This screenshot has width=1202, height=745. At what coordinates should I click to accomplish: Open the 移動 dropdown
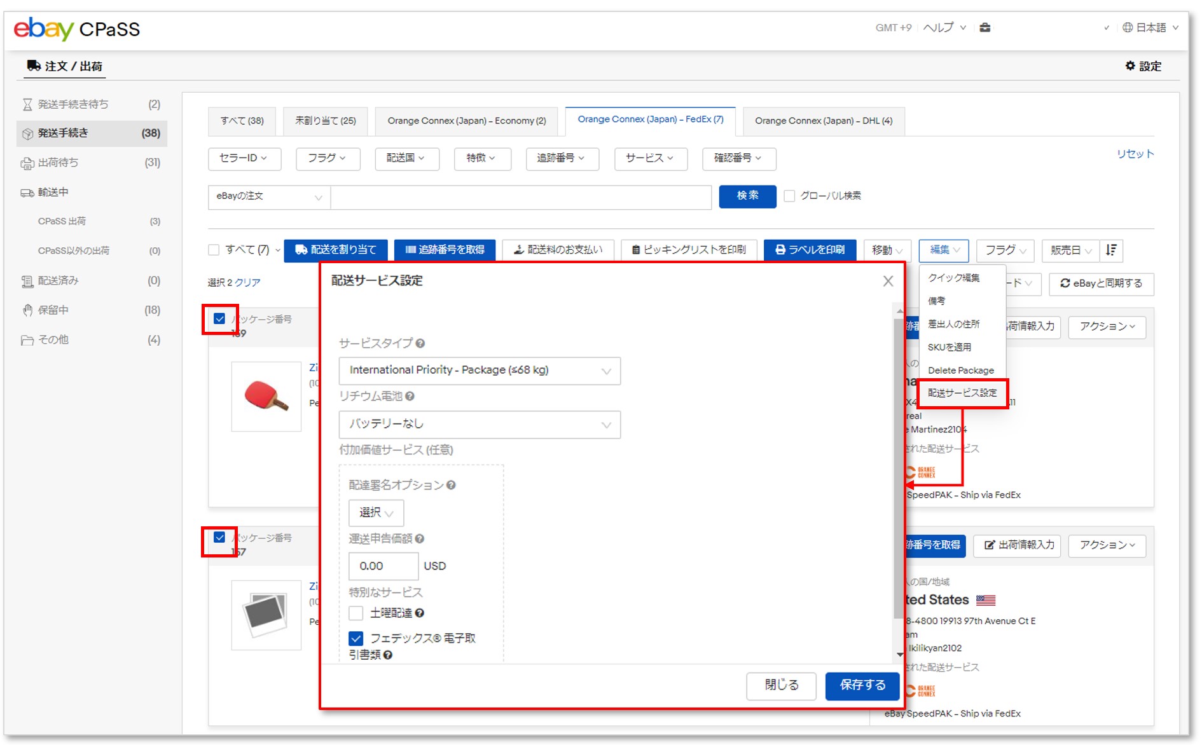click(x=887, y=250)
